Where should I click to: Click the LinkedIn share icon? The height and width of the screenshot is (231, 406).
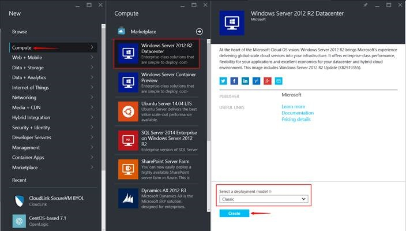tap(246, 81)
